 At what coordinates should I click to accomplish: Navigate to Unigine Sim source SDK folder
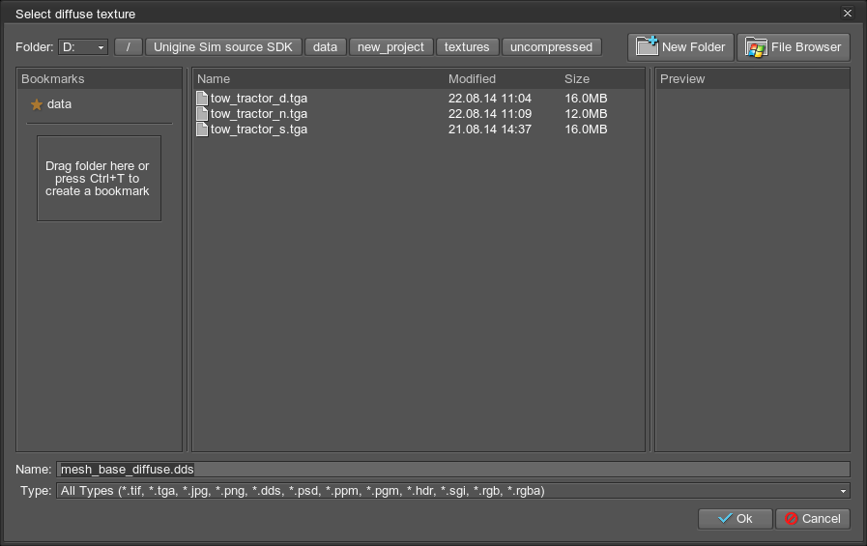point(223,47)
